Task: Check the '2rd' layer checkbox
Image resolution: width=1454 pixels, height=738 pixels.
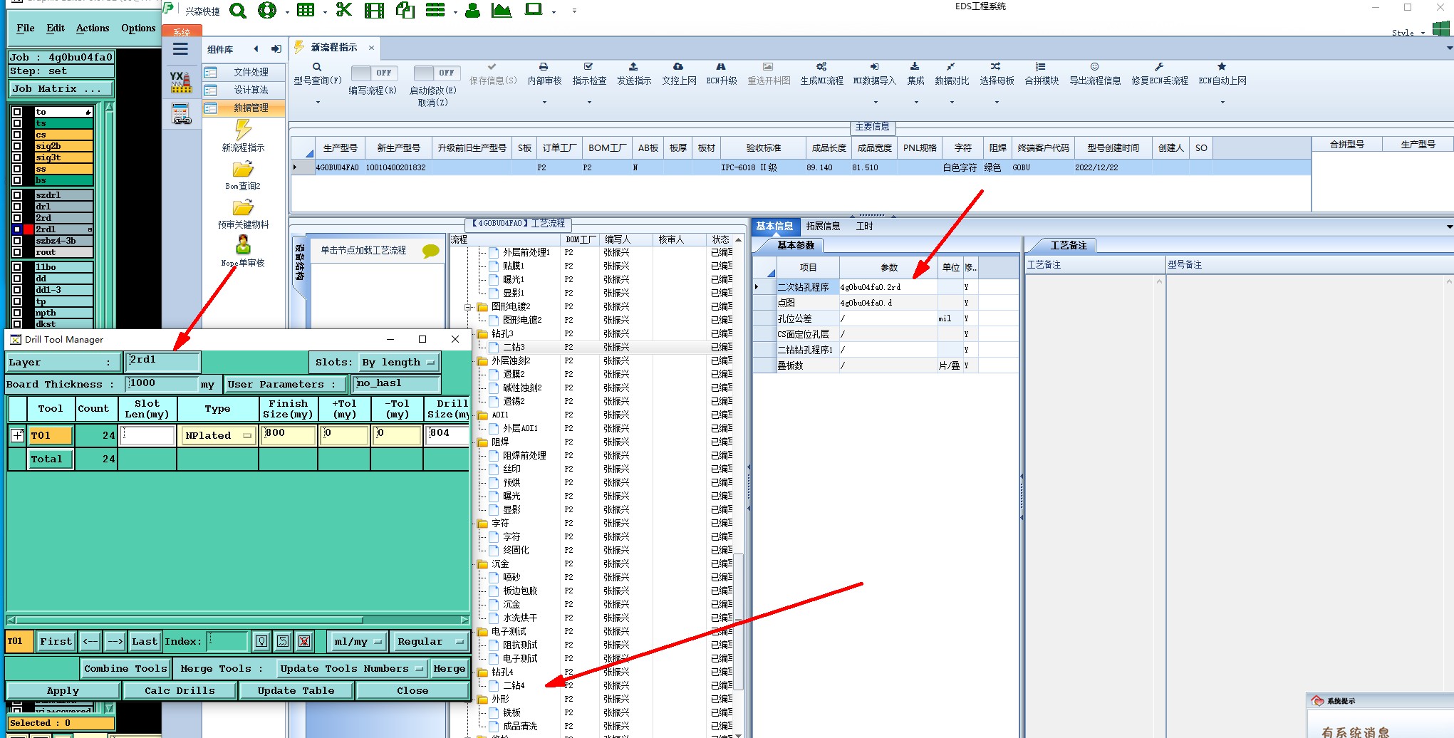Action: pos(17,218)
